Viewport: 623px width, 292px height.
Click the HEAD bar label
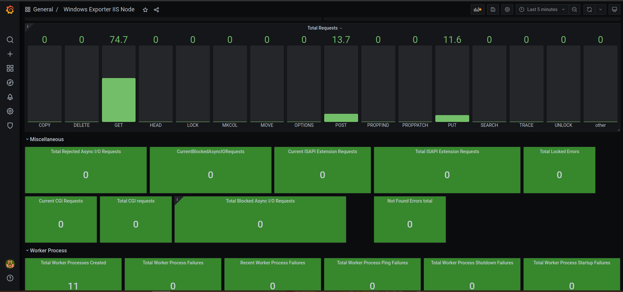(156, 125)
